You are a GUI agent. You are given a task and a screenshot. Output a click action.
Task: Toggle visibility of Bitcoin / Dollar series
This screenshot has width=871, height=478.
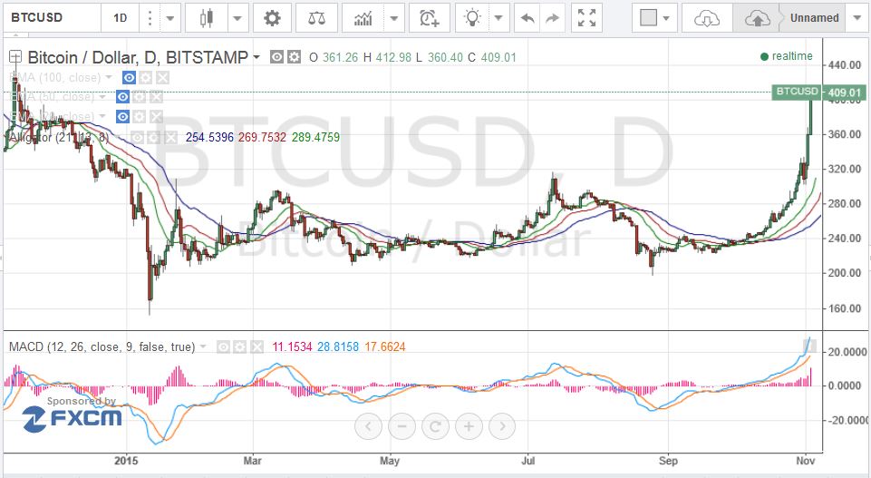277,57
